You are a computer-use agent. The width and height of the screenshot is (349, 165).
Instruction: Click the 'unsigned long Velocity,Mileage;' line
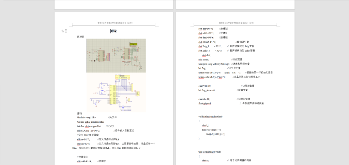214,64
